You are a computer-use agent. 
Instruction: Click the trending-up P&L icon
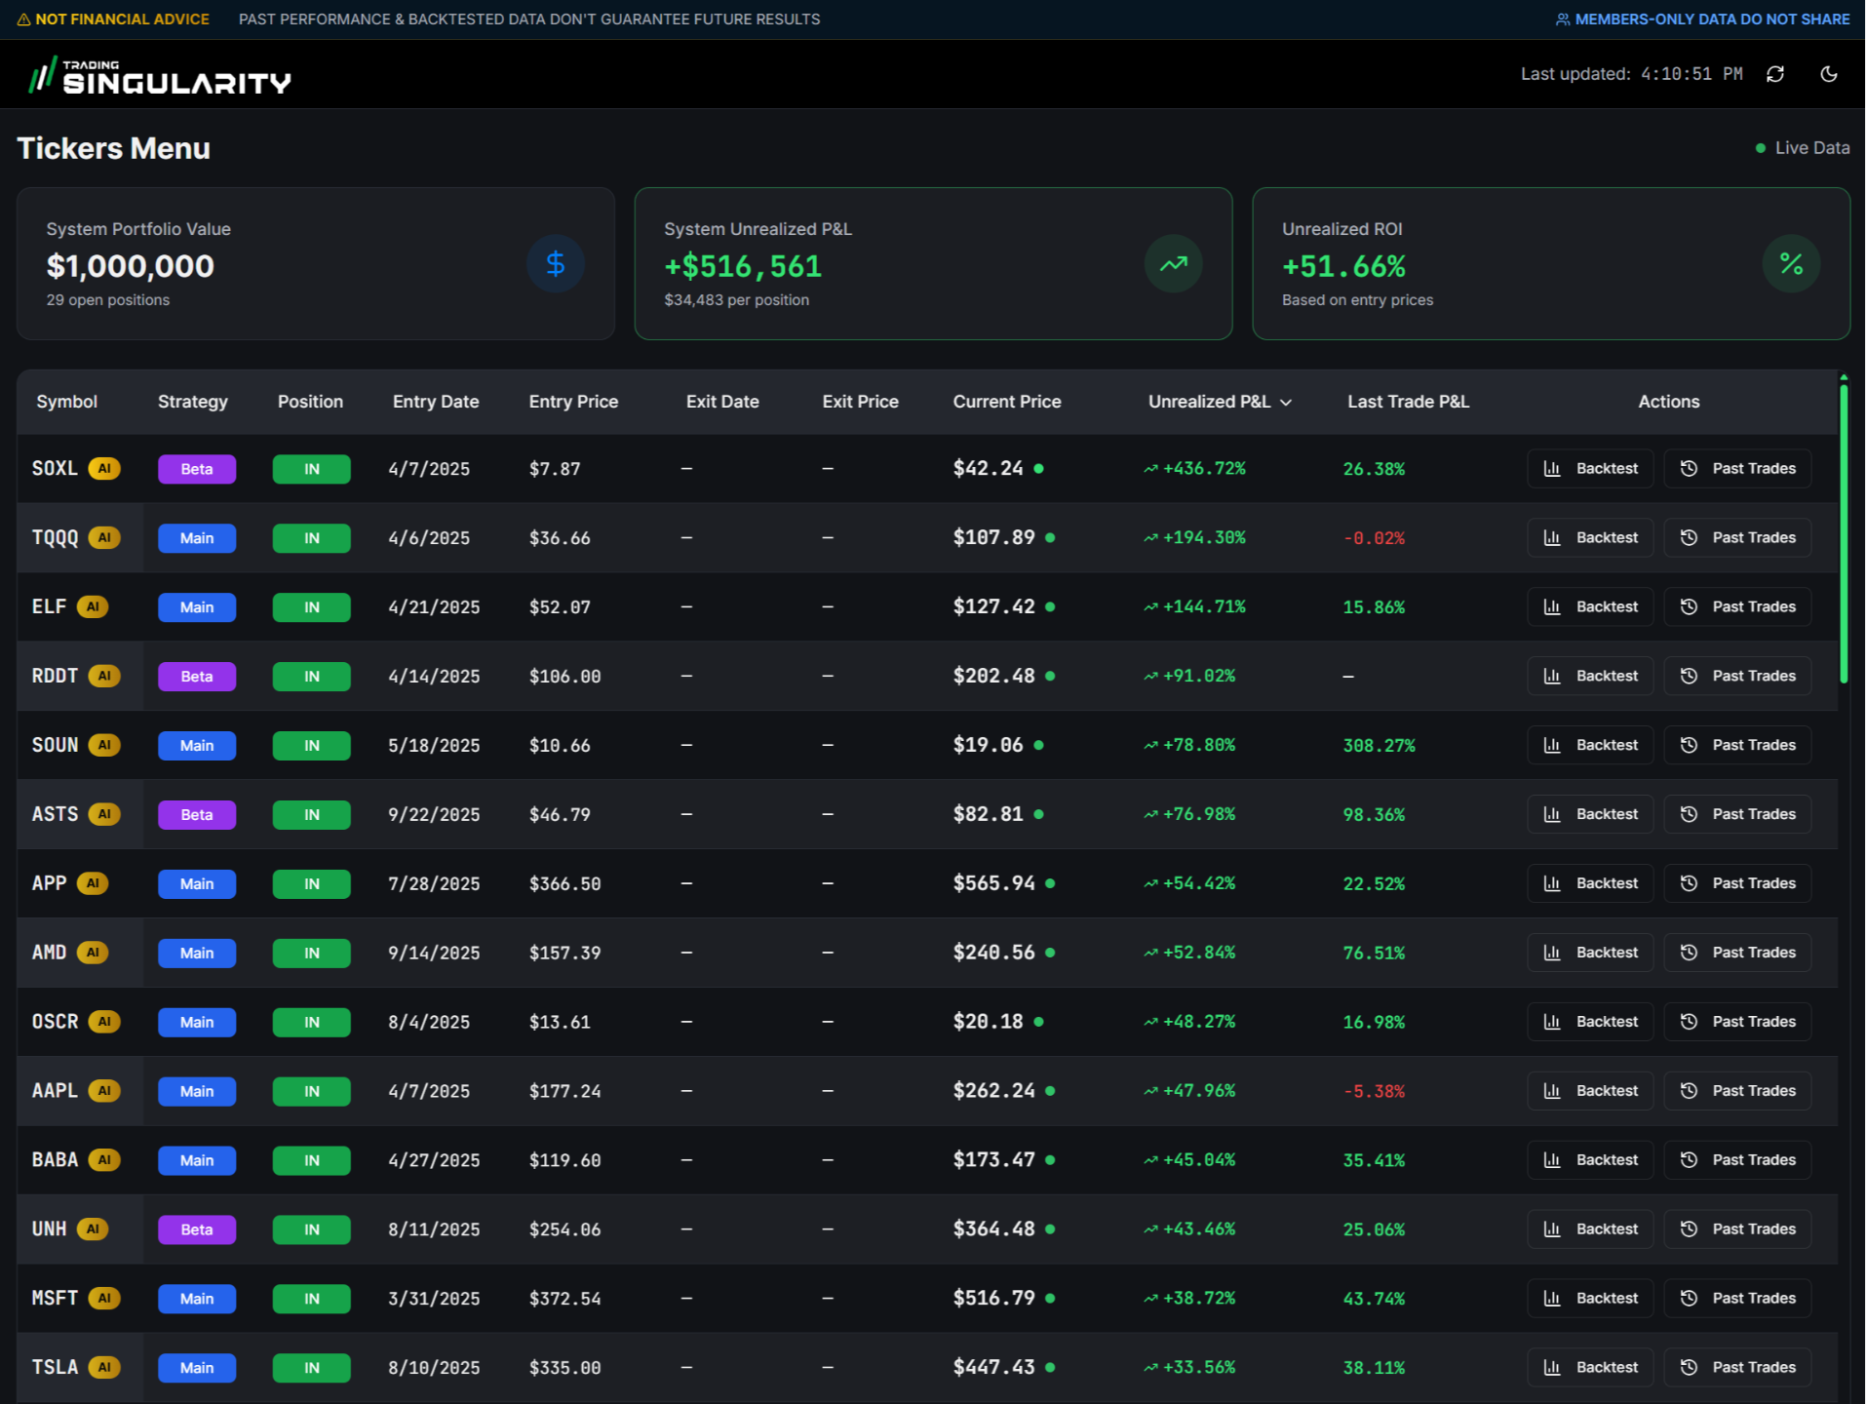[1174, 263]
